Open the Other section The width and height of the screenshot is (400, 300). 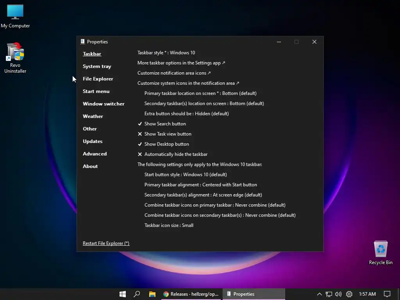coord(90,129)
